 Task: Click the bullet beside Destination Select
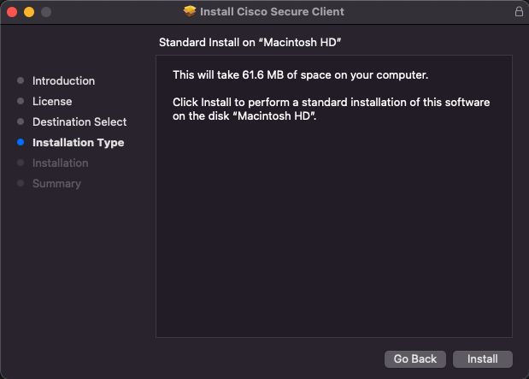[x=21, y=122]
